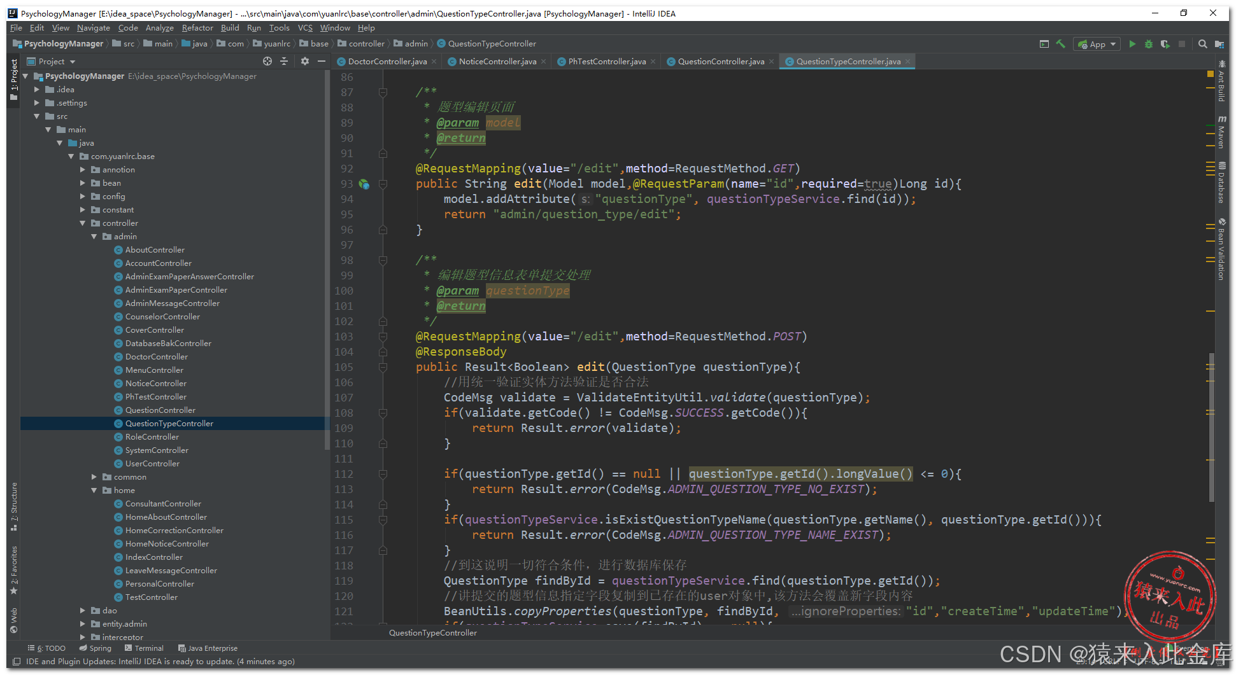Open UserController in project tree
Viewport: 1236px width, 675px height.
152,464
